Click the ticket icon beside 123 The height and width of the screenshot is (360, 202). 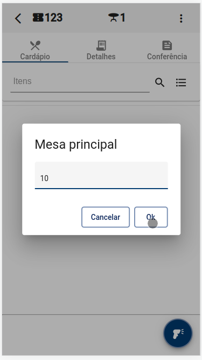[38, 17]
